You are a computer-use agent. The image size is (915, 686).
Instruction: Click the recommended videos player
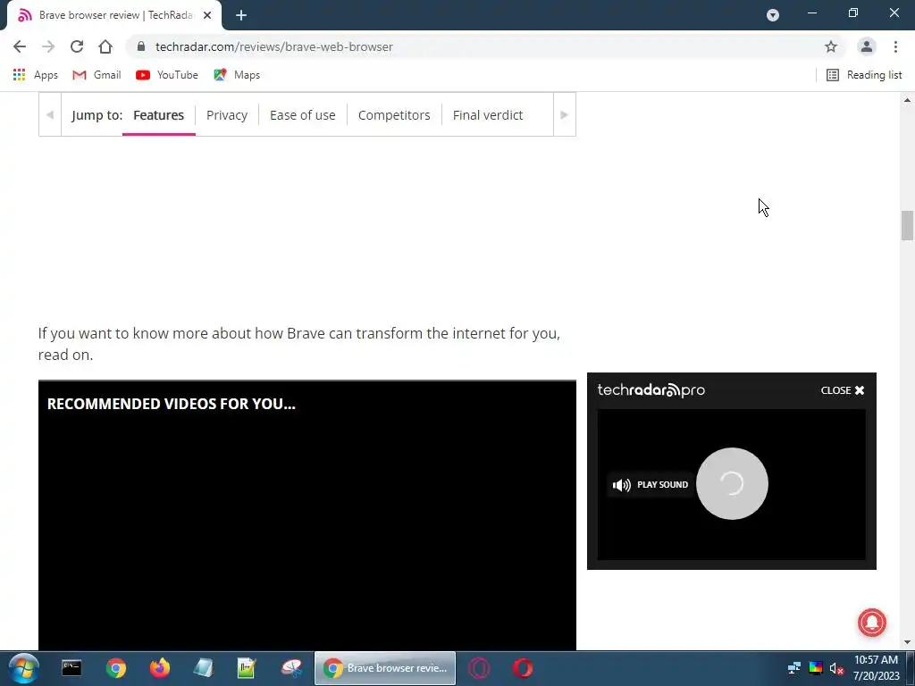click(x=307, y=515)
